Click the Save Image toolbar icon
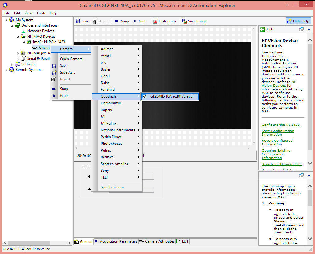Image resolution: width=315 pixels, height=254 pixels. 184,21
